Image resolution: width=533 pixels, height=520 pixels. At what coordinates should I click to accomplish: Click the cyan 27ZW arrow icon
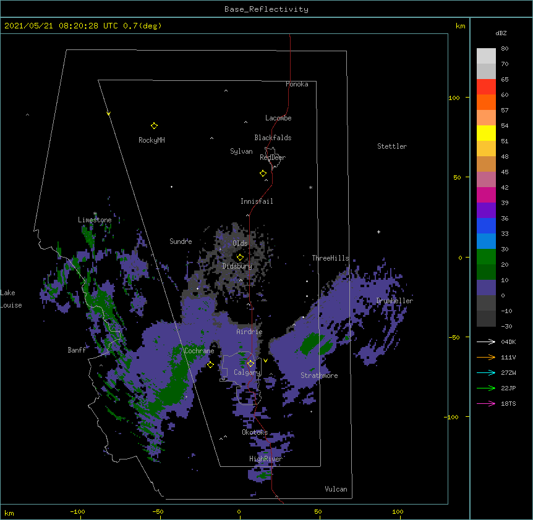point(486,372)
